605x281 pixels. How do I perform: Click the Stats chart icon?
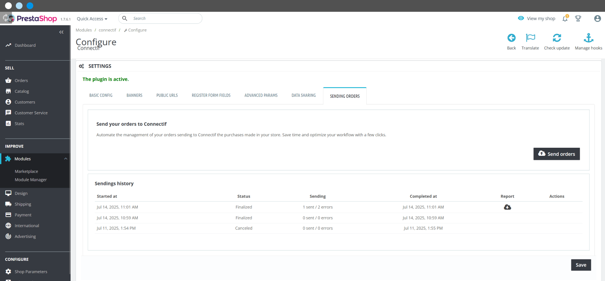coord(8,124)
